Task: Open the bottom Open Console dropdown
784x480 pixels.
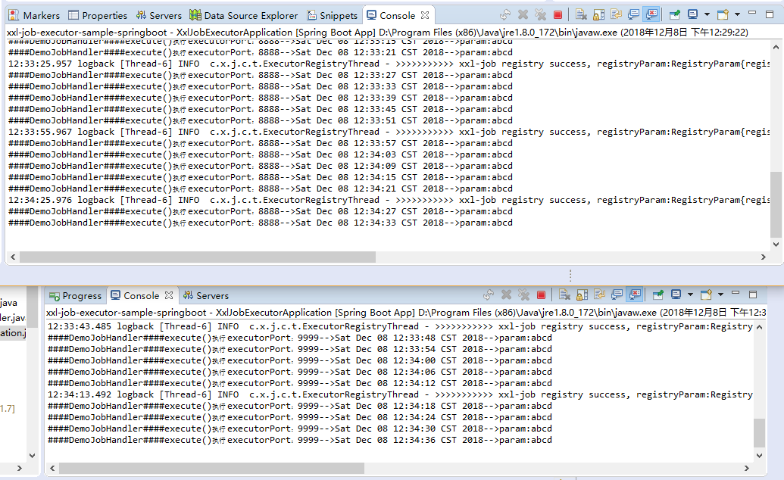Action: (x=720, y=295)
